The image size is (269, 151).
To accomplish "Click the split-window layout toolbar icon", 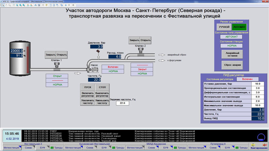I will (50, 5).
